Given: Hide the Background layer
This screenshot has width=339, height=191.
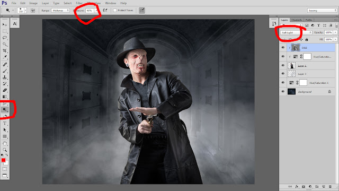Looking at the screenshot, I should (283, 92).
